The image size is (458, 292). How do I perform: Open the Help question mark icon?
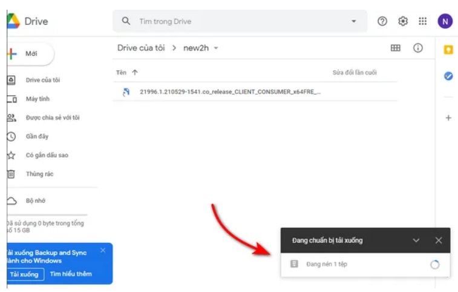382,21
